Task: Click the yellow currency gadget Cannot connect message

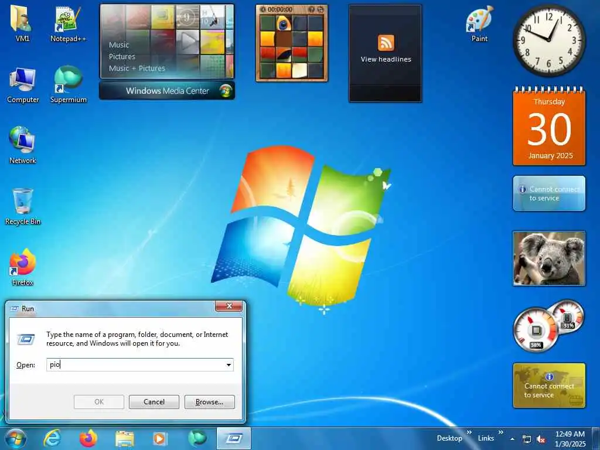Action: [x=549, y=386]
